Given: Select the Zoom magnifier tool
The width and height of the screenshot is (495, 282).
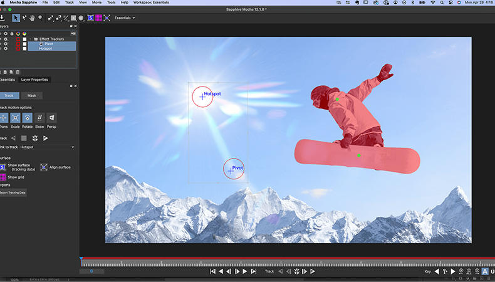Looking at the screenshot, I should (41, 18).
